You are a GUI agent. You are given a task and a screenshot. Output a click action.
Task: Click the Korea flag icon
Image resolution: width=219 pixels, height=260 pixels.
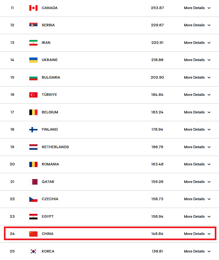33,251
